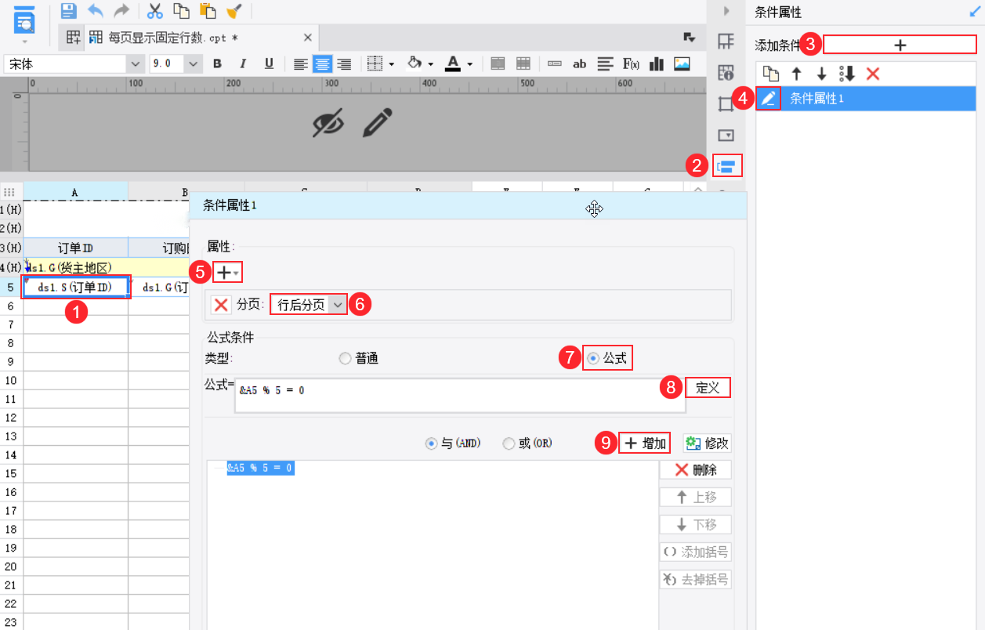Viewport: 985px width, 630px height.
Task: Remove the 分页 property with red X
Action: [222, 305]
